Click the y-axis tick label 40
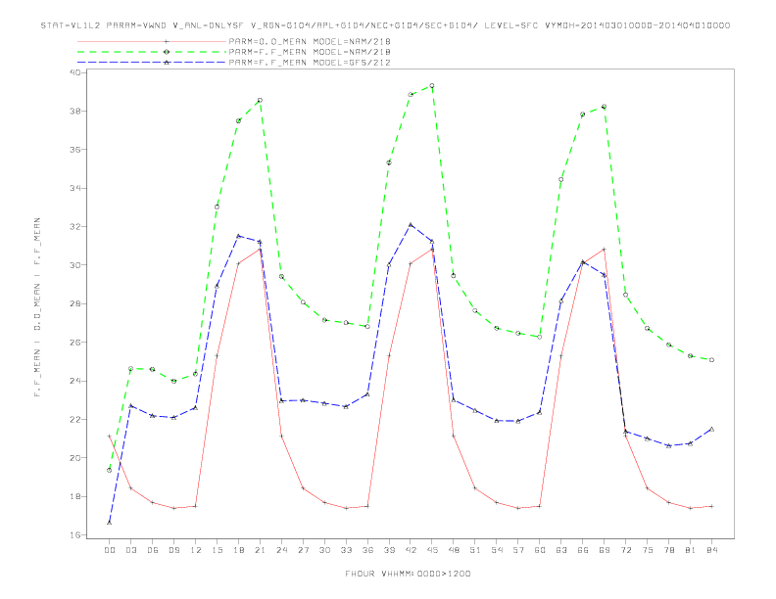 pyautogui.click(x=75, y=72)
